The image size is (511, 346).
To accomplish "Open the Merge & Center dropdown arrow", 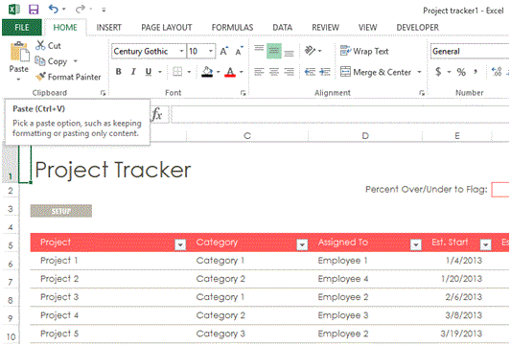I will click(419, 72).
